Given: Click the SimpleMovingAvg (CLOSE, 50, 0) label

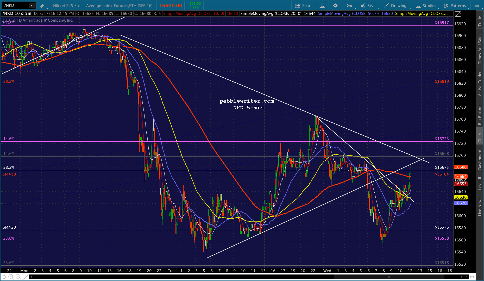Looking at the screenshot, I should coord(348,14).
